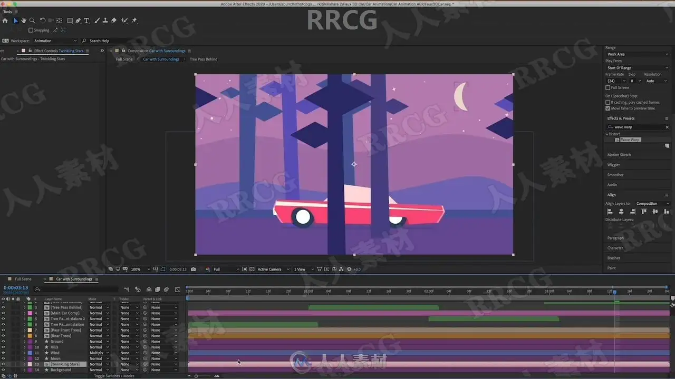Viewport: 675px width, 379px height.
Task: Open the Composition Flowchart icon in viewer footer
Action: [341, 269]
